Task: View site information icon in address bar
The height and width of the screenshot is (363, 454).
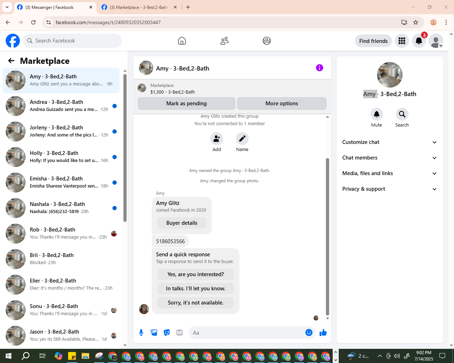Action: point(49,22)
